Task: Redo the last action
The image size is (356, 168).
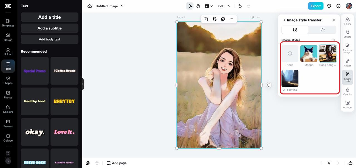Action: tap(248, 6)
